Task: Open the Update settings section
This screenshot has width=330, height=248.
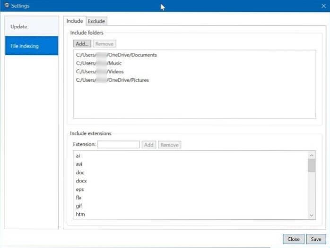Action: tap(19, 26)
